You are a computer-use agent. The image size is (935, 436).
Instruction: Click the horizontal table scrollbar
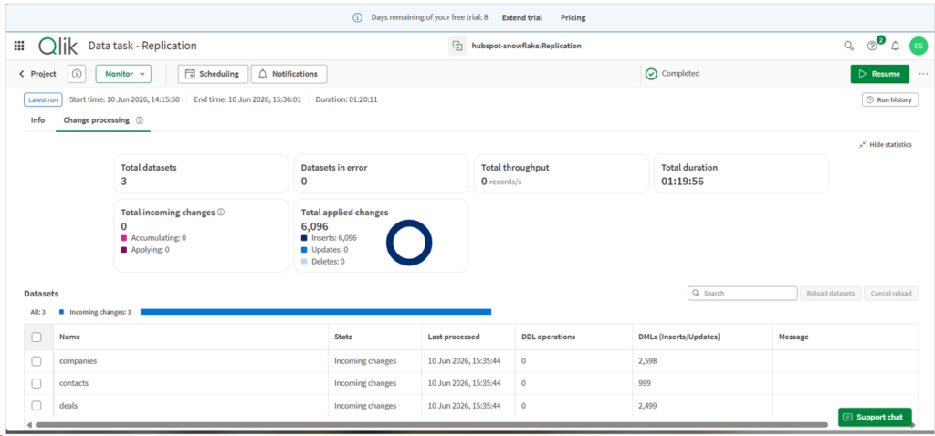[432, 425]
